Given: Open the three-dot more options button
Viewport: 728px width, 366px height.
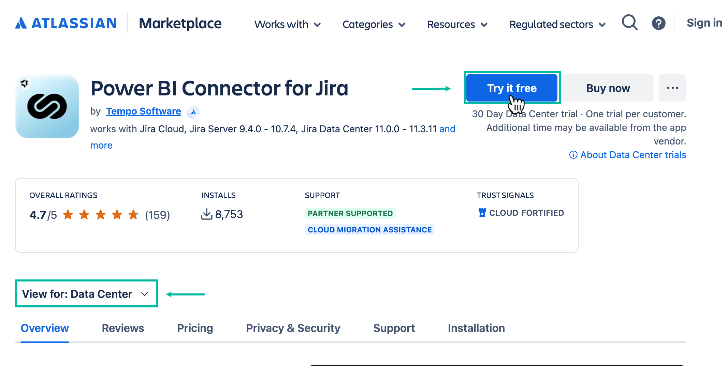Looking at the screenshot, I should click(672, 88).
